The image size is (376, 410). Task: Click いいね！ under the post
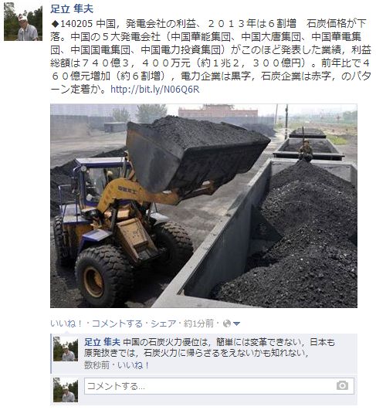click(66, 324)
